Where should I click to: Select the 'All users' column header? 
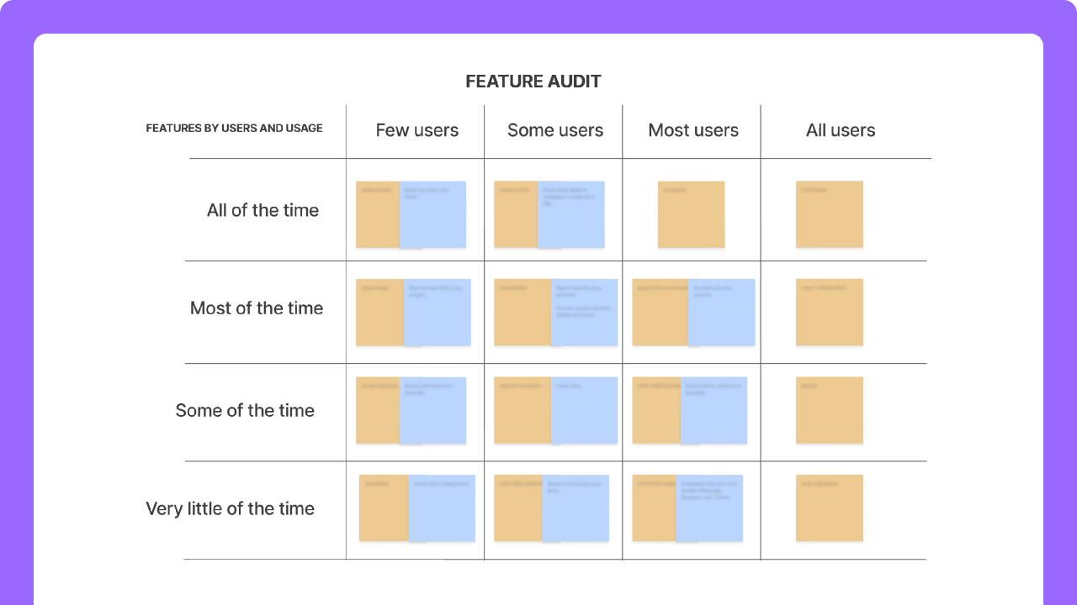[840, 130]
